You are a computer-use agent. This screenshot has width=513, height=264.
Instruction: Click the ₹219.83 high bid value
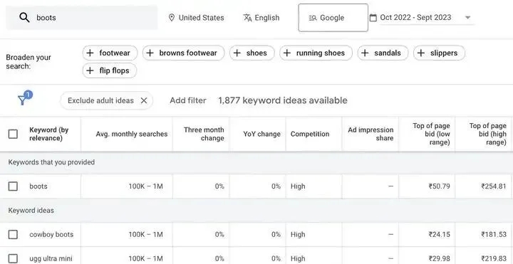(x=494, y=258)
